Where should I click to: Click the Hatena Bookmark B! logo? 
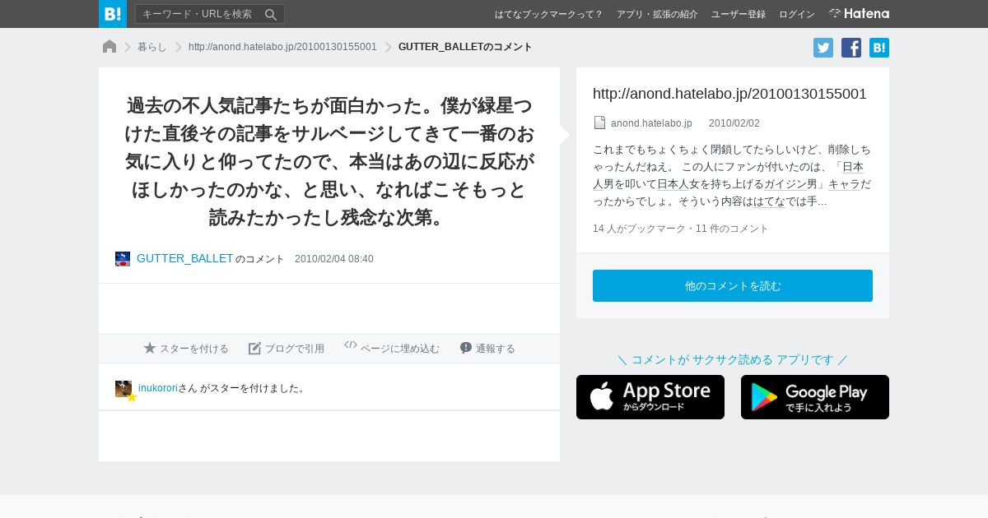click(x=112, y=14)
